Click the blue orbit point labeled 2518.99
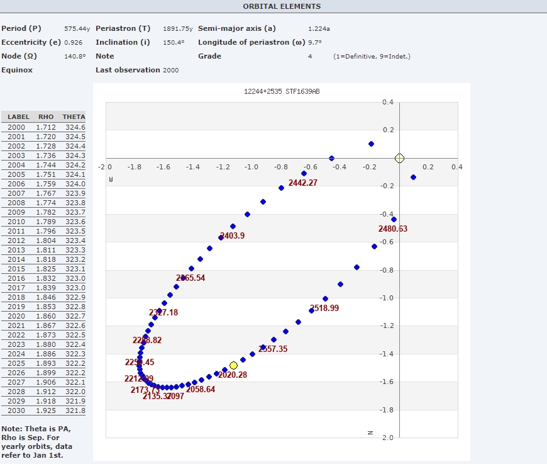Viewport: 547px width, 464px height. click(x=312, y=310)
